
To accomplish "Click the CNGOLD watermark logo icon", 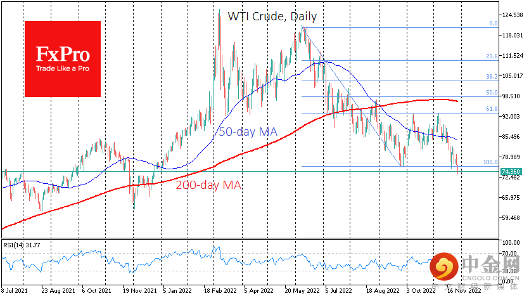I will coord(447,268).
